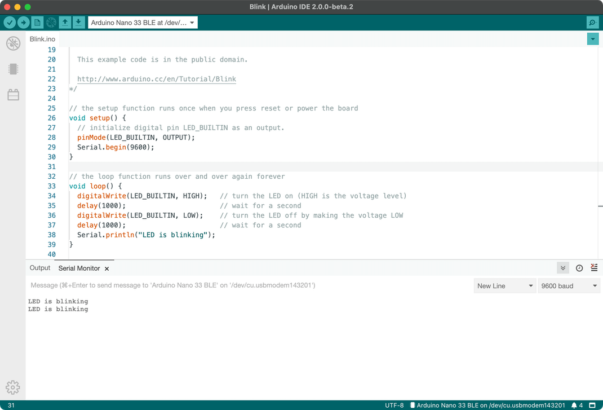This screenshot has width=603, height=410.
Task: Click the serial message input field
Action: click(x=248, y=285)
